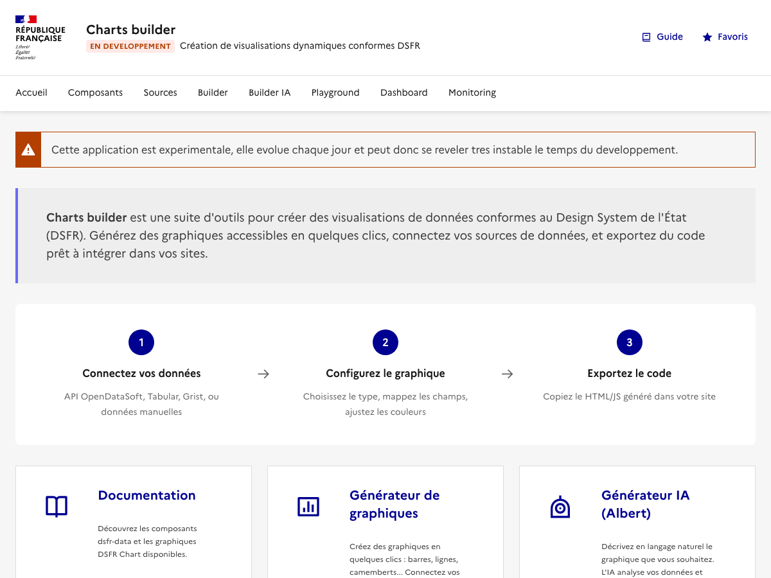This screenshot has width=771, height=578.
Task: Select the step 1 numbered circle
Action: [x=141, y=342]
